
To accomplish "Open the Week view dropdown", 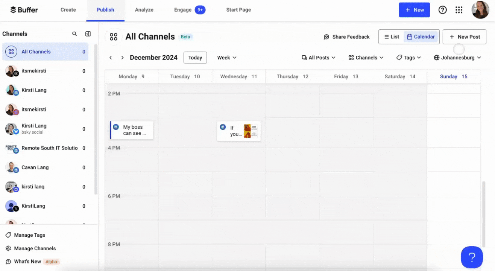I will tap(226, 57).
